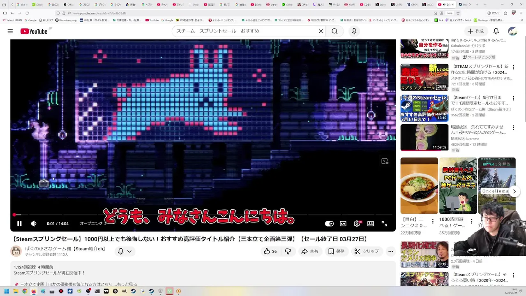Switch to the OPEN browser tab
Viewport: 526px width, 296px height.
pos(412,5)
